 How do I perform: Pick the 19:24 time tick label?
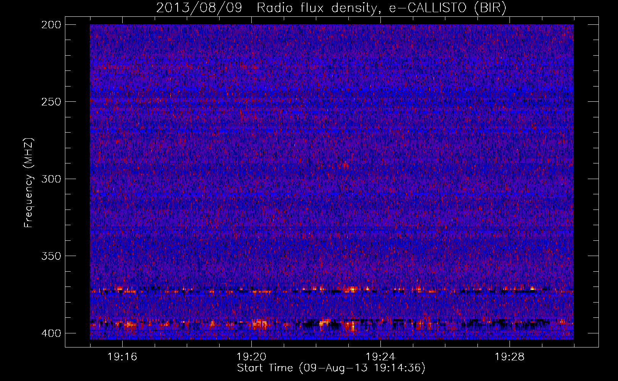tap(380, 357)
